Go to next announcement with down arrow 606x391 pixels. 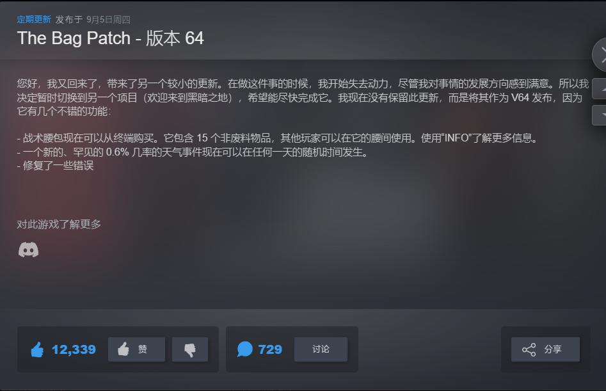coord(600,115)
